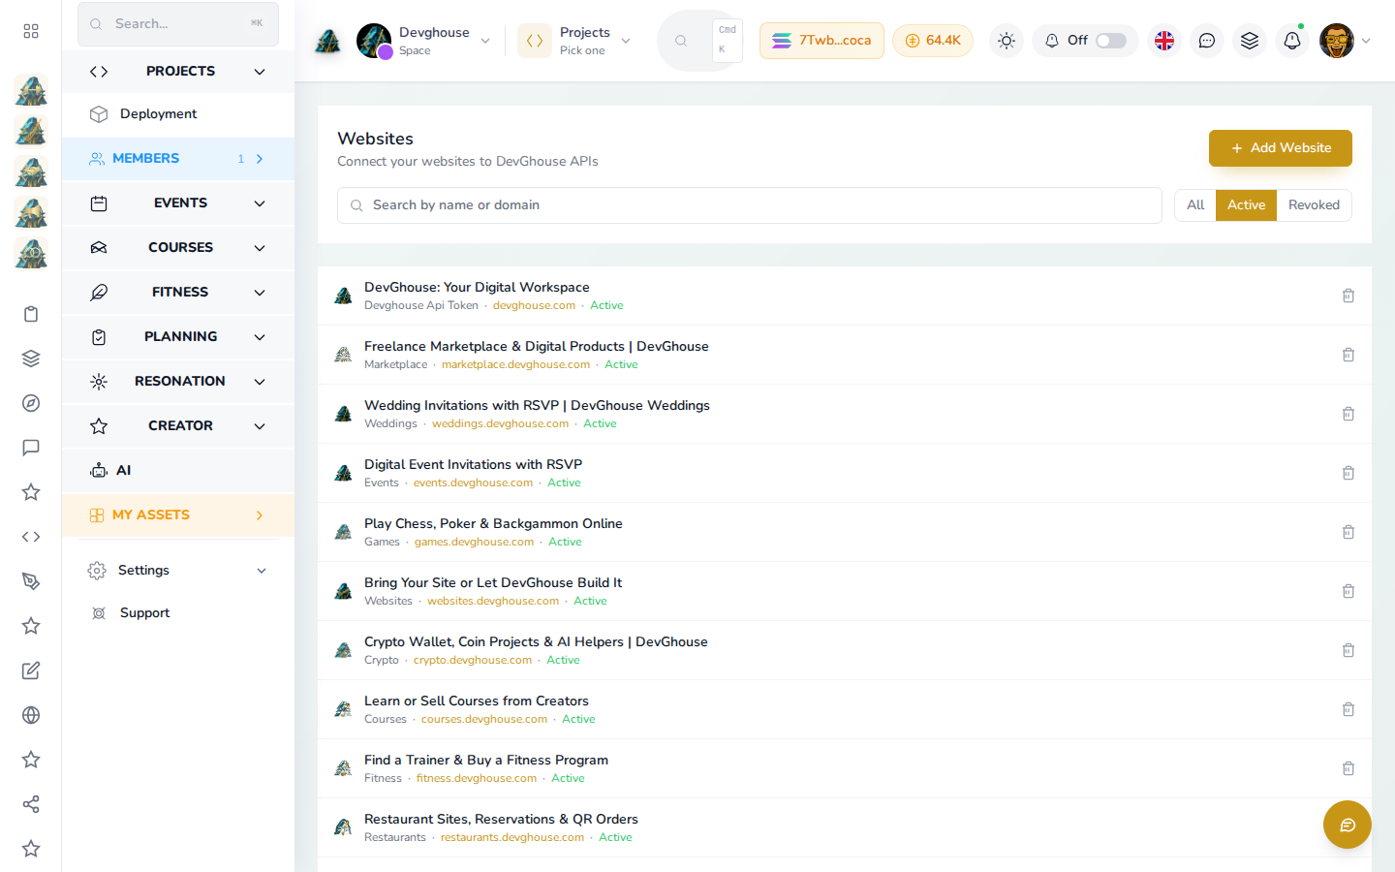Viewport: 1395px width, 872px height.
Task: Open the chat messages icon in header
Action: pos(1207,41)
